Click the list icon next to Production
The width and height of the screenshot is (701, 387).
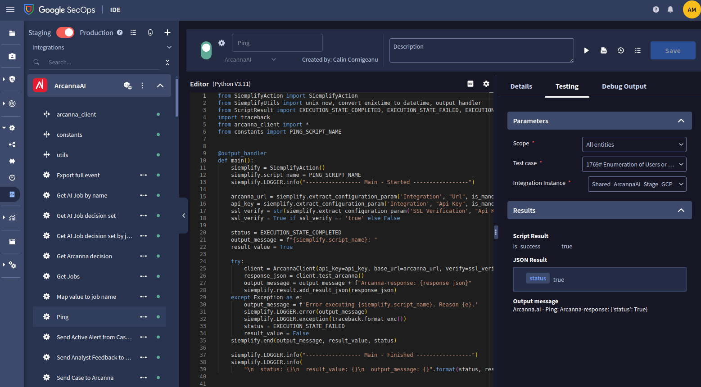(133, 32)
